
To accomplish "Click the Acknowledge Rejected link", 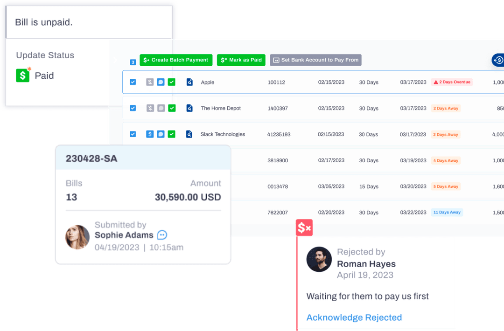I will [x=354, y=317].
